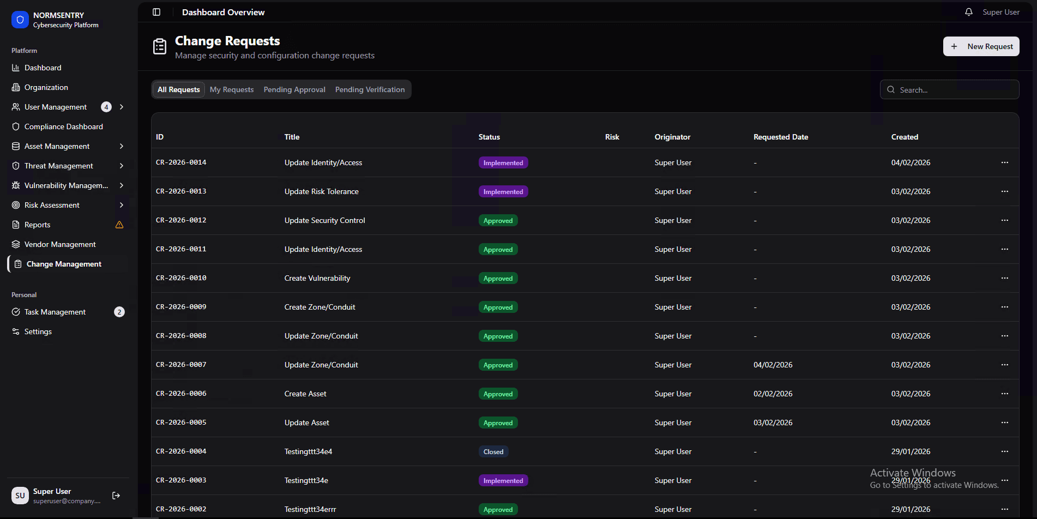The image size is (1037, 519).
Task: Select the Approved badge on CR-2026-0012
Action: pyautogui.click(x=497, y=220)
